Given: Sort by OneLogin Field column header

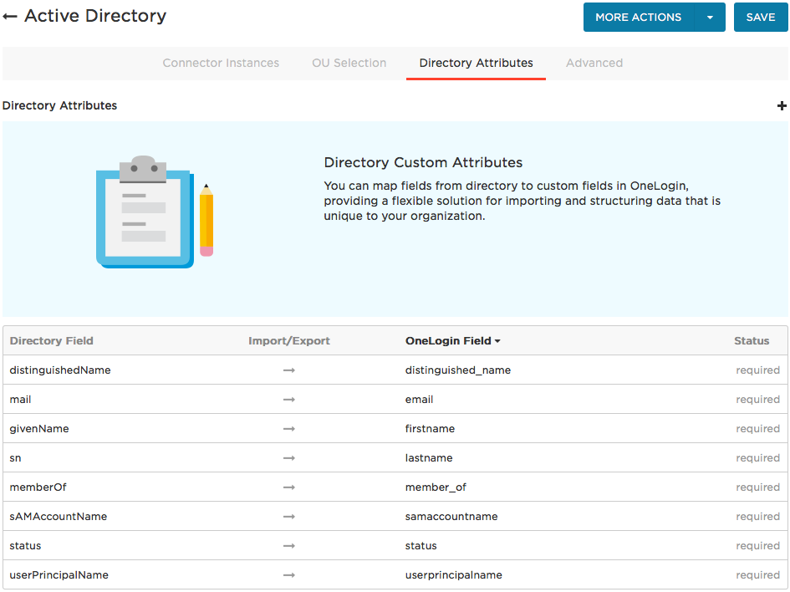Looking at the screenshot, I should tap(452, 340).
